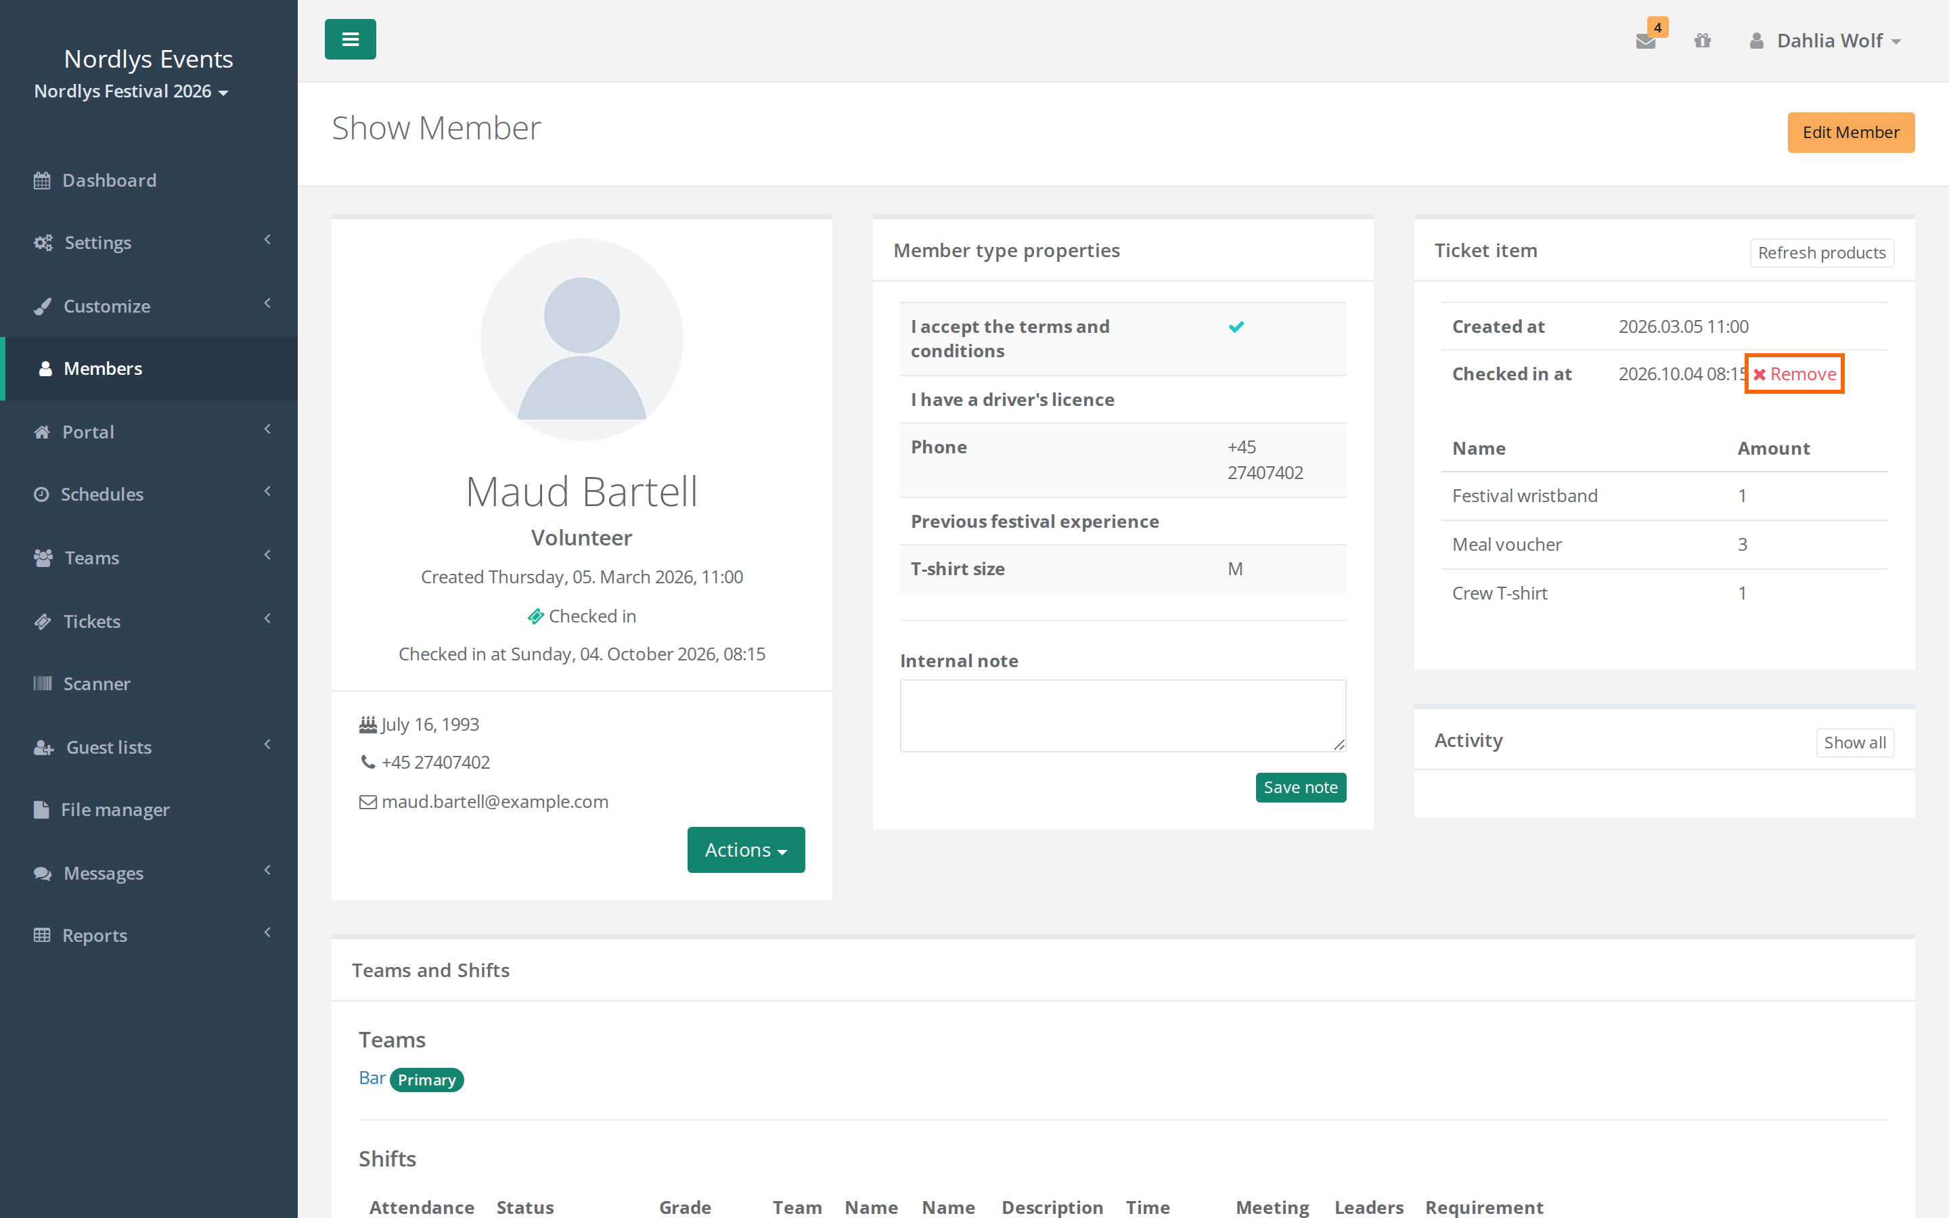Click the Grade column header in Shifts
1949x1218 pixels.
pyautogui.click(x=685, y=1206)
